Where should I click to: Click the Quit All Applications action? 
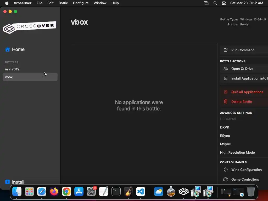[x=244, y=92]
